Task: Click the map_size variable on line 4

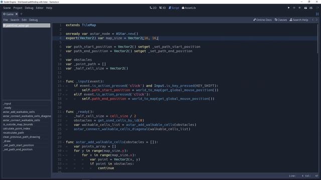Action: click(x=114, y=38)
